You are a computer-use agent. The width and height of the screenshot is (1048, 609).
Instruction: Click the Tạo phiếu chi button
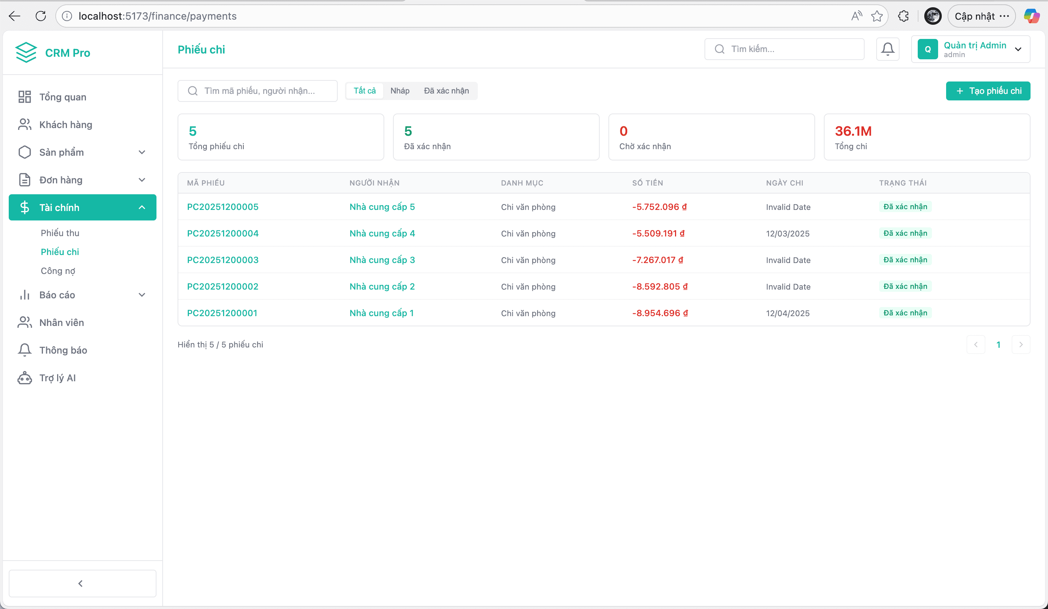click(x=988, y=91)
